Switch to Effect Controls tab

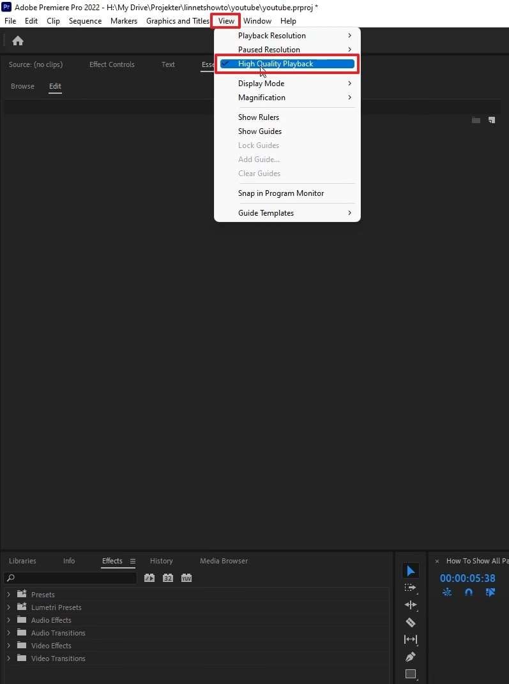tap(112, 64)
